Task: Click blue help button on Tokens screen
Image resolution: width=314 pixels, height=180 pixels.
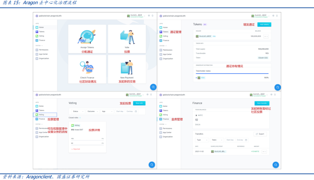Action: [278, 87]
